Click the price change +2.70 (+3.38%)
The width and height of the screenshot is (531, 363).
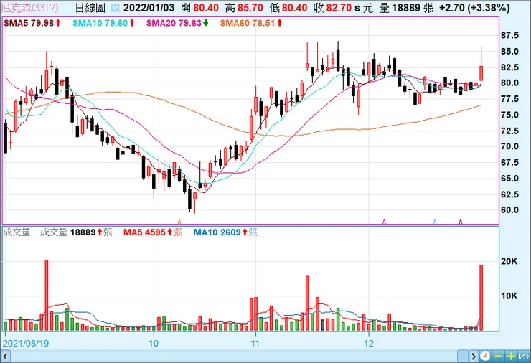(x=474, y=8)
